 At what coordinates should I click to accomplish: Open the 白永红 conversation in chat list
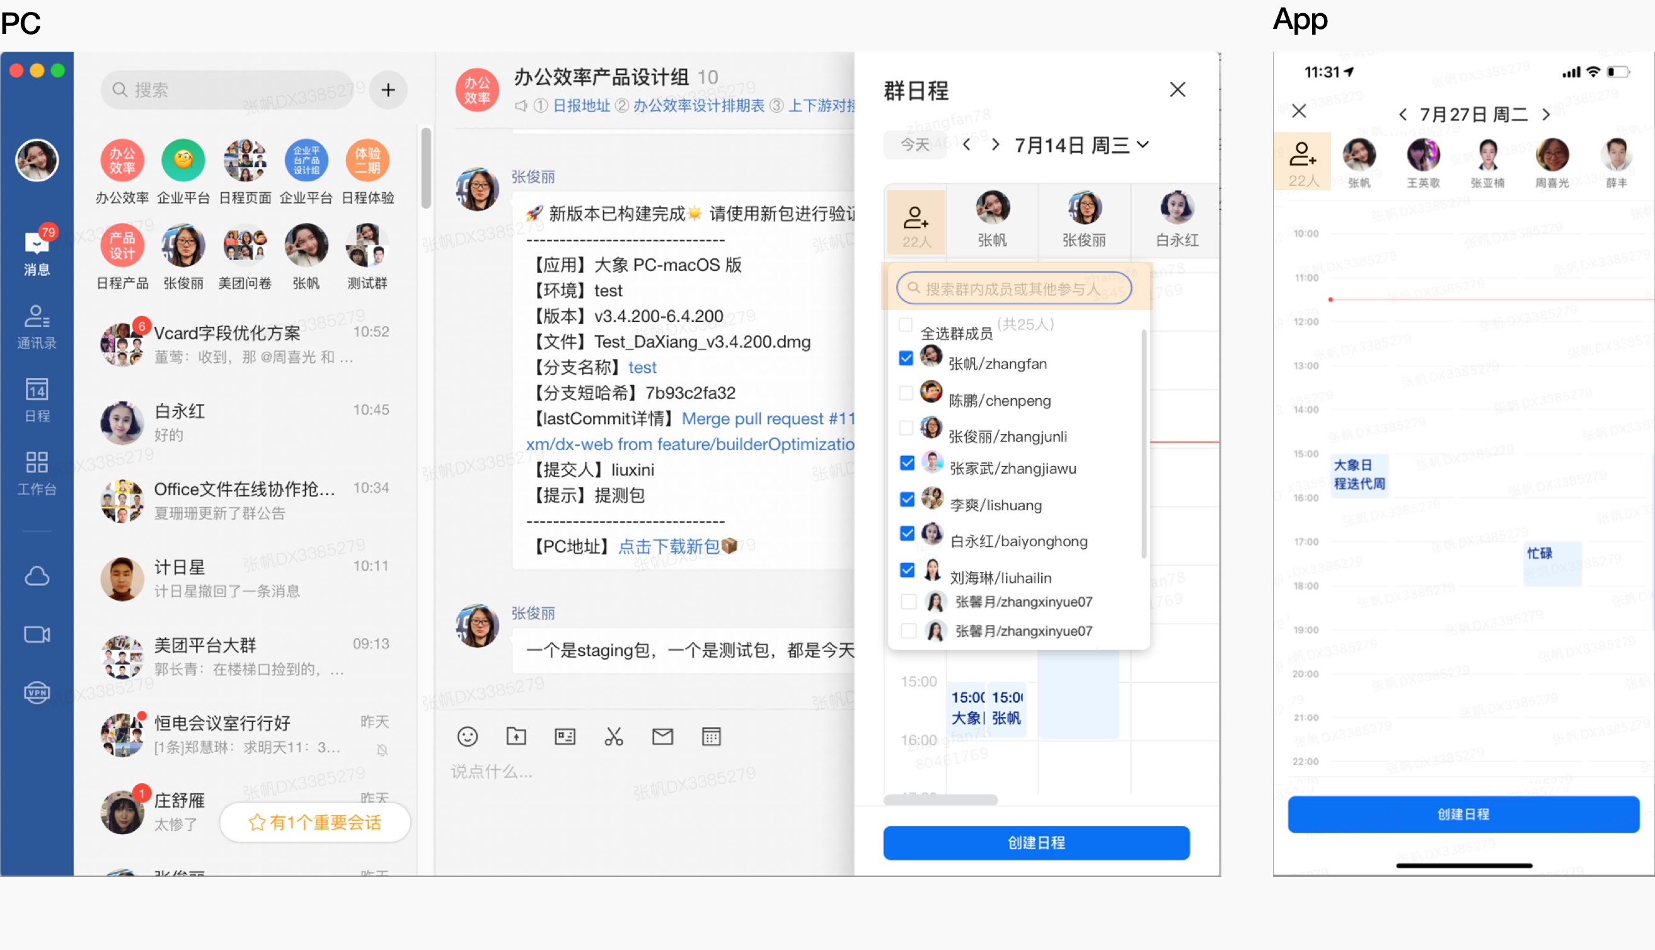pyautogui.click(x=246, y=422)
